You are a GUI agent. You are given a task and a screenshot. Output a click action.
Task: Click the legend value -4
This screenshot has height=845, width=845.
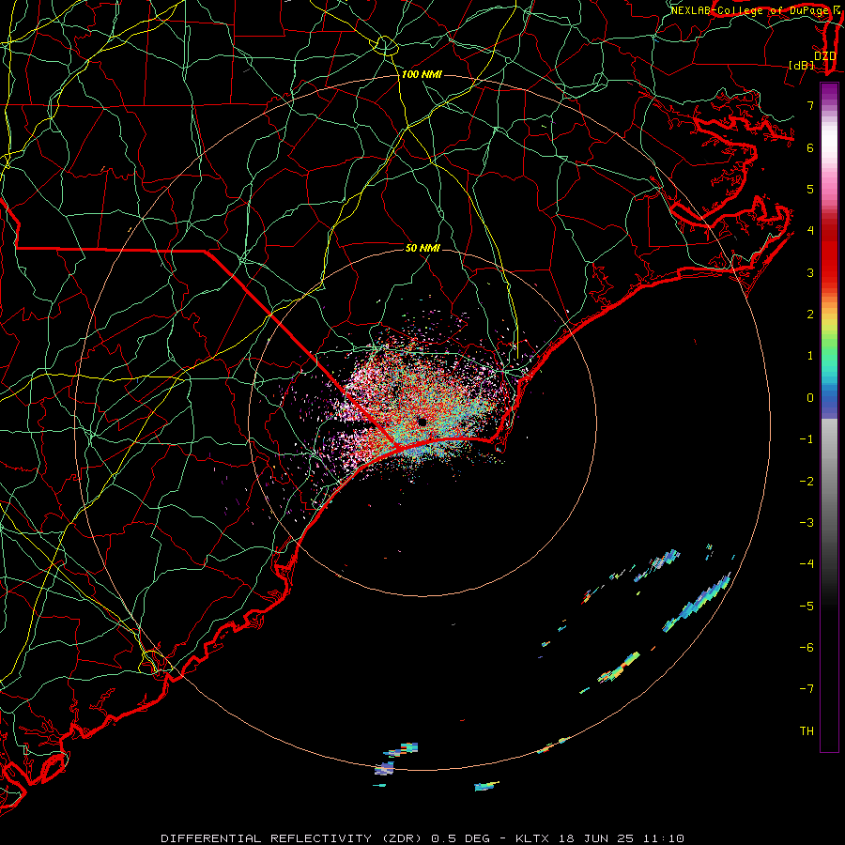(x=807, y=564)
